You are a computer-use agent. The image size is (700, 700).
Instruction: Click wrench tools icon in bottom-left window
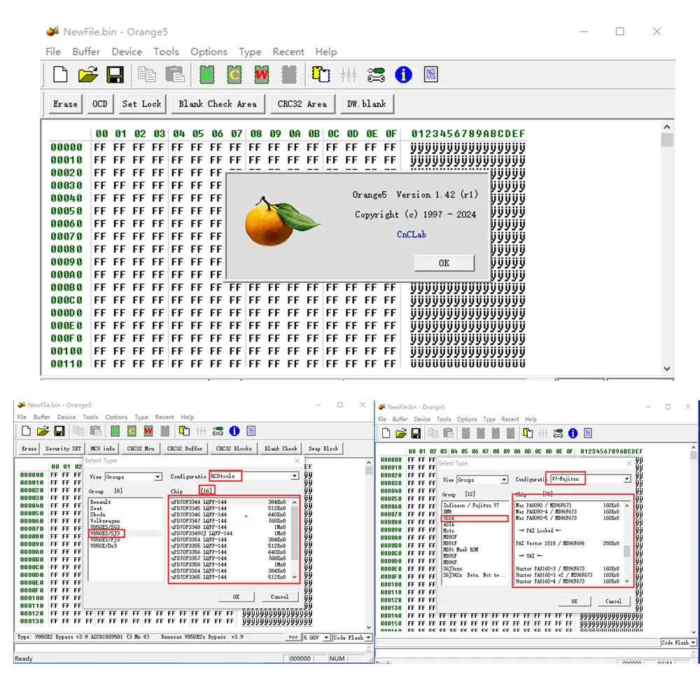pyautogui.click(x=218, y=430)
